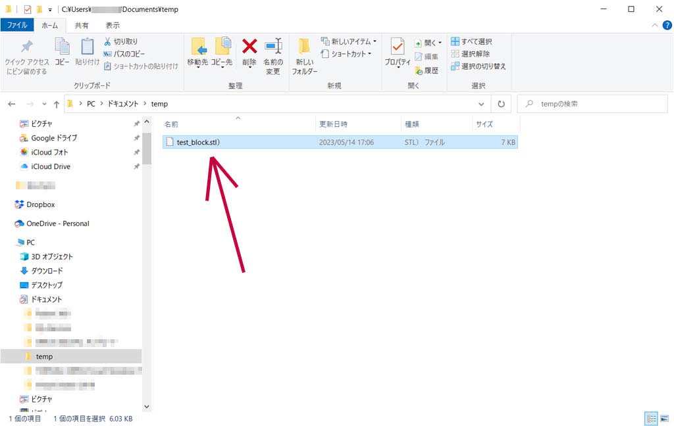Screen dimensions: 674x426
Task: Open the プロパティ properties icon
Action: point(397,51)
